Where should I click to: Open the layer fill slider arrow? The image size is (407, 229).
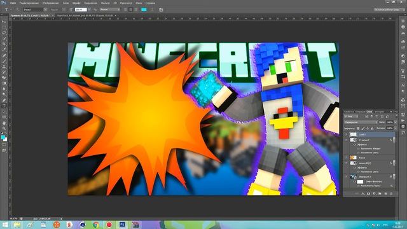[396, 128]
